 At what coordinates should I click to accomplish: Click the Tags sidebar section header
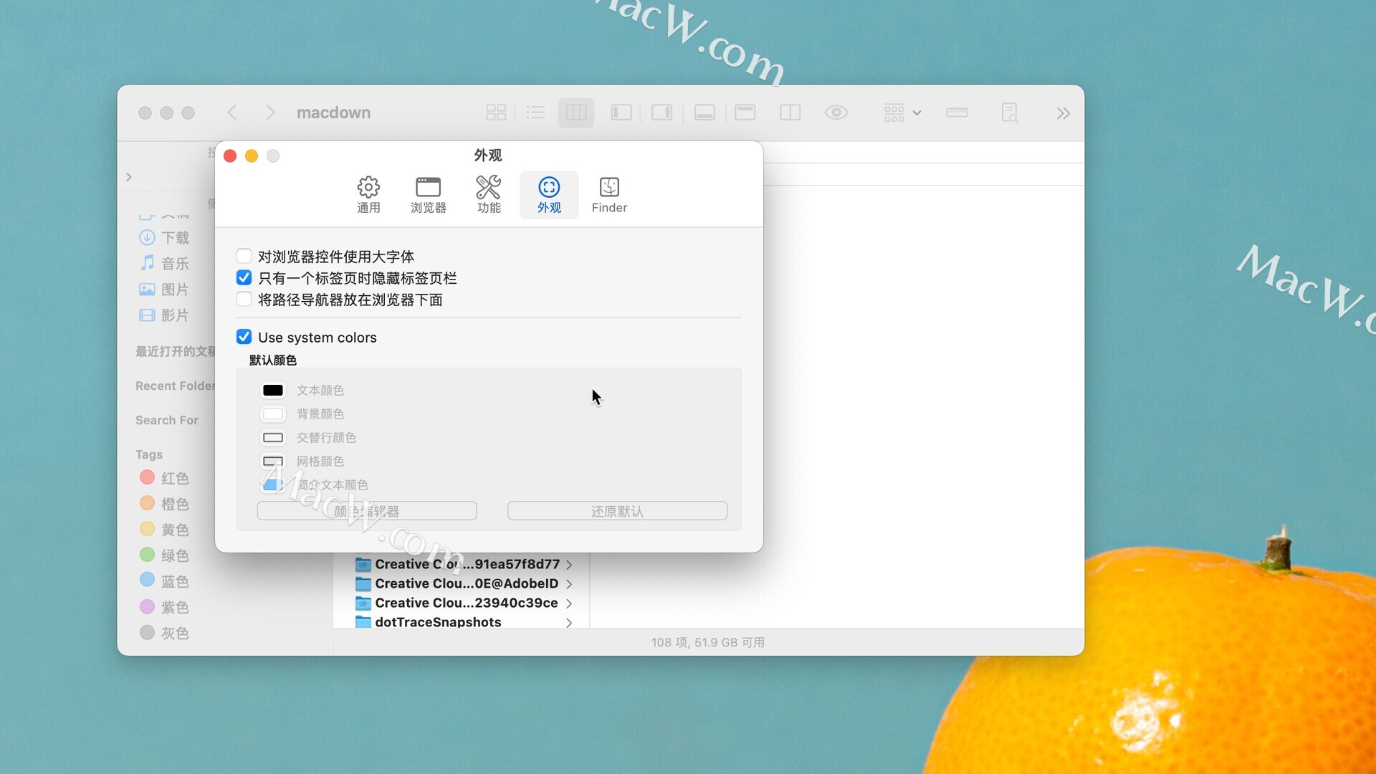coord(149,454)
